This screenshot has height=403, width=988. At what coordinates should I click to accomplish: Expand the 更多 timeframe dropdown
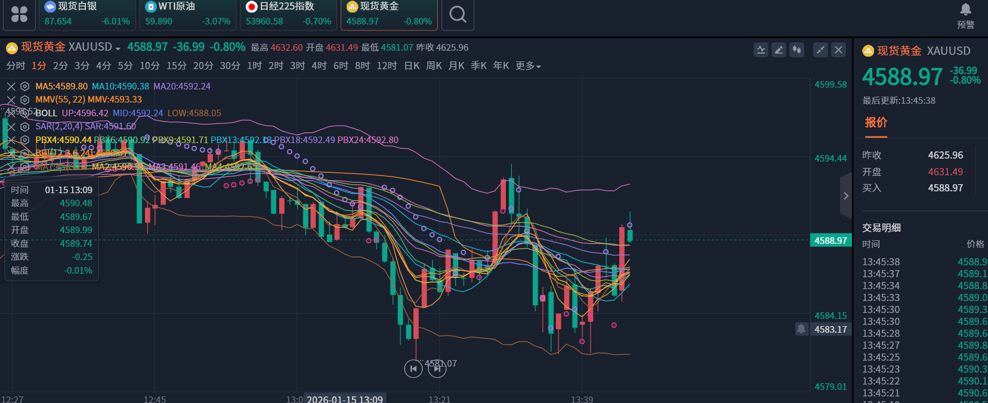tap(528, 66)
